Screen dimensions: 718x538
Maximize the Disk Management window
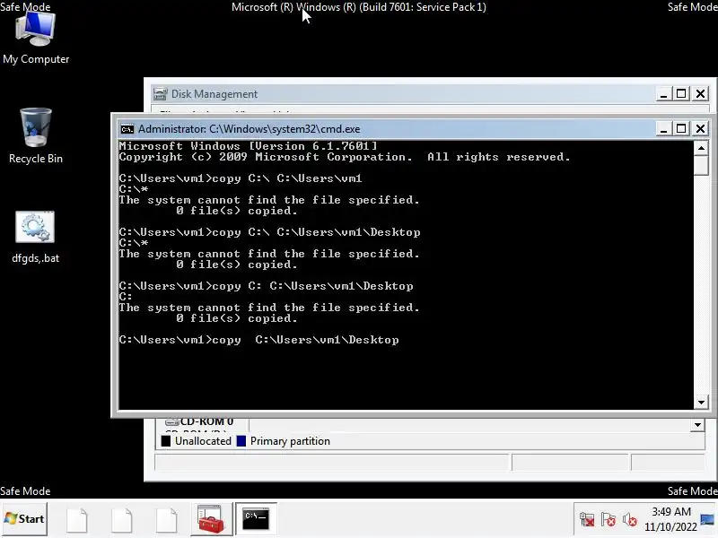coord(681,94)
